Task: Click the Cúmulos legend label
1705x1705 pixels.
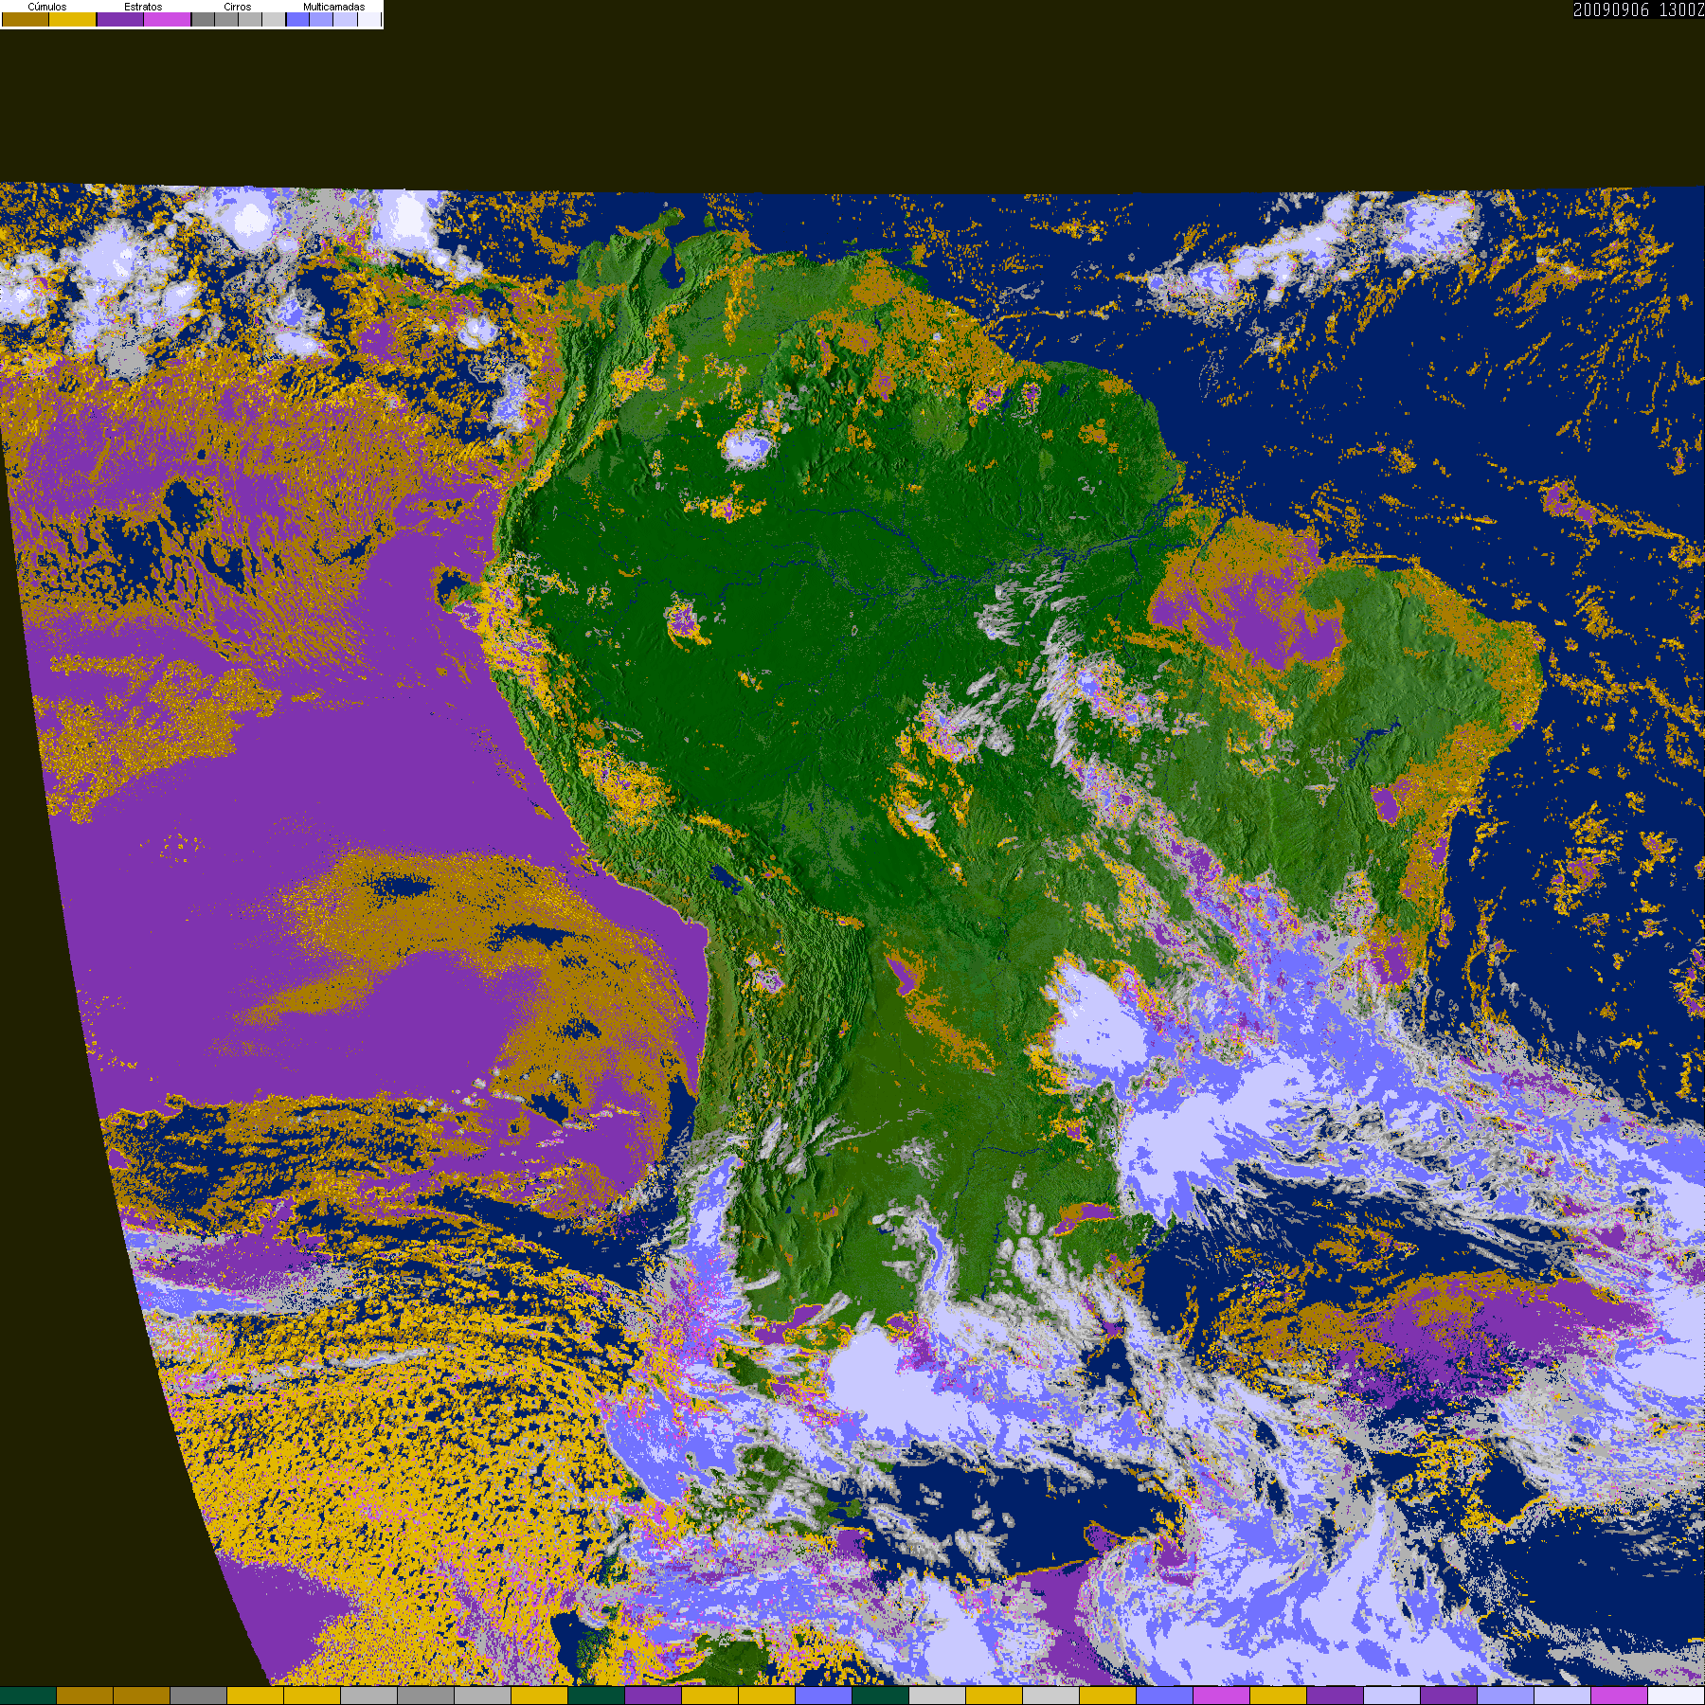Action: 47,7
